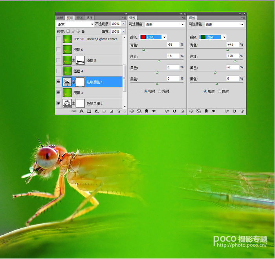Add a layer mask
This screenshot has height=259, width=275.
[x=89, y=111]
